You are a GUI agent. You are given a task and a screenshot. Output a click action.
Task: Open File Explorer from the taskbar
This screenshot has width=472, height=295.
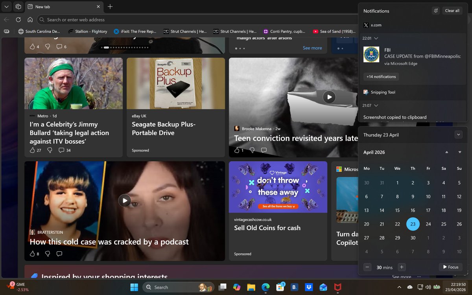click(x=251, y=287)
